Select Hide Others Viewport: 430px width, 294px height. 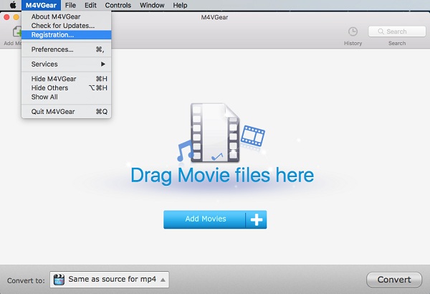click(67, 88)
